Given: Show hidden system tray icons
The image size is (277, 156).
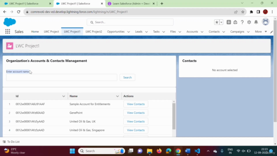Looking at the screenshot, I should point(208,151).
